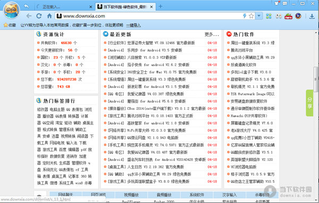The width and height of the screenshot is (319, 203).
Task: Open '屏幕键盘记录精灵 V7.6.0' hot entry
Action: pyautogui.click(x=251, y=123)
